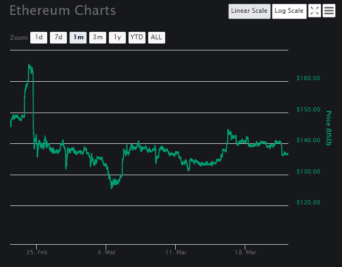Image resolution: width=342 pixels, height=267 pixels.
Task: Click the Ethereum Charts heading
Action: pos(63,11)
